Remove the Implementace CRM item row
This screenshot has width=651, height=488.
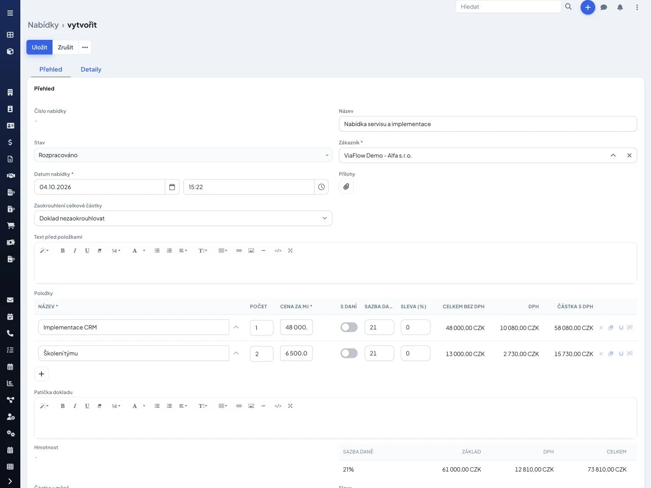point(601,328)
